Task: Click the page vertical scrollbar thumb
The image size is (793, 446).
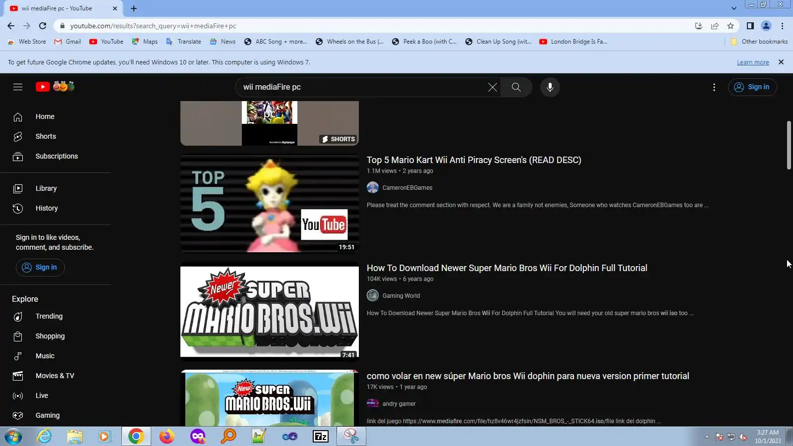Action: 789,145
